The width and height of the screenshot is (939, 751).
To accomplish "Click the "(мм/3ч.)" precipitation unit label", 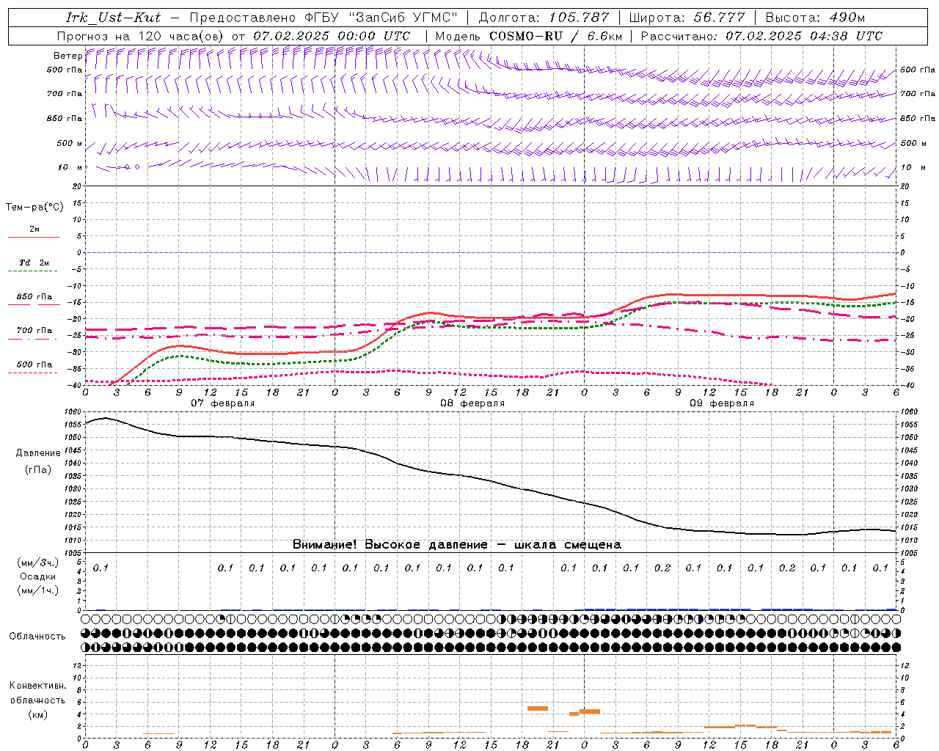I will pos(38,563).
